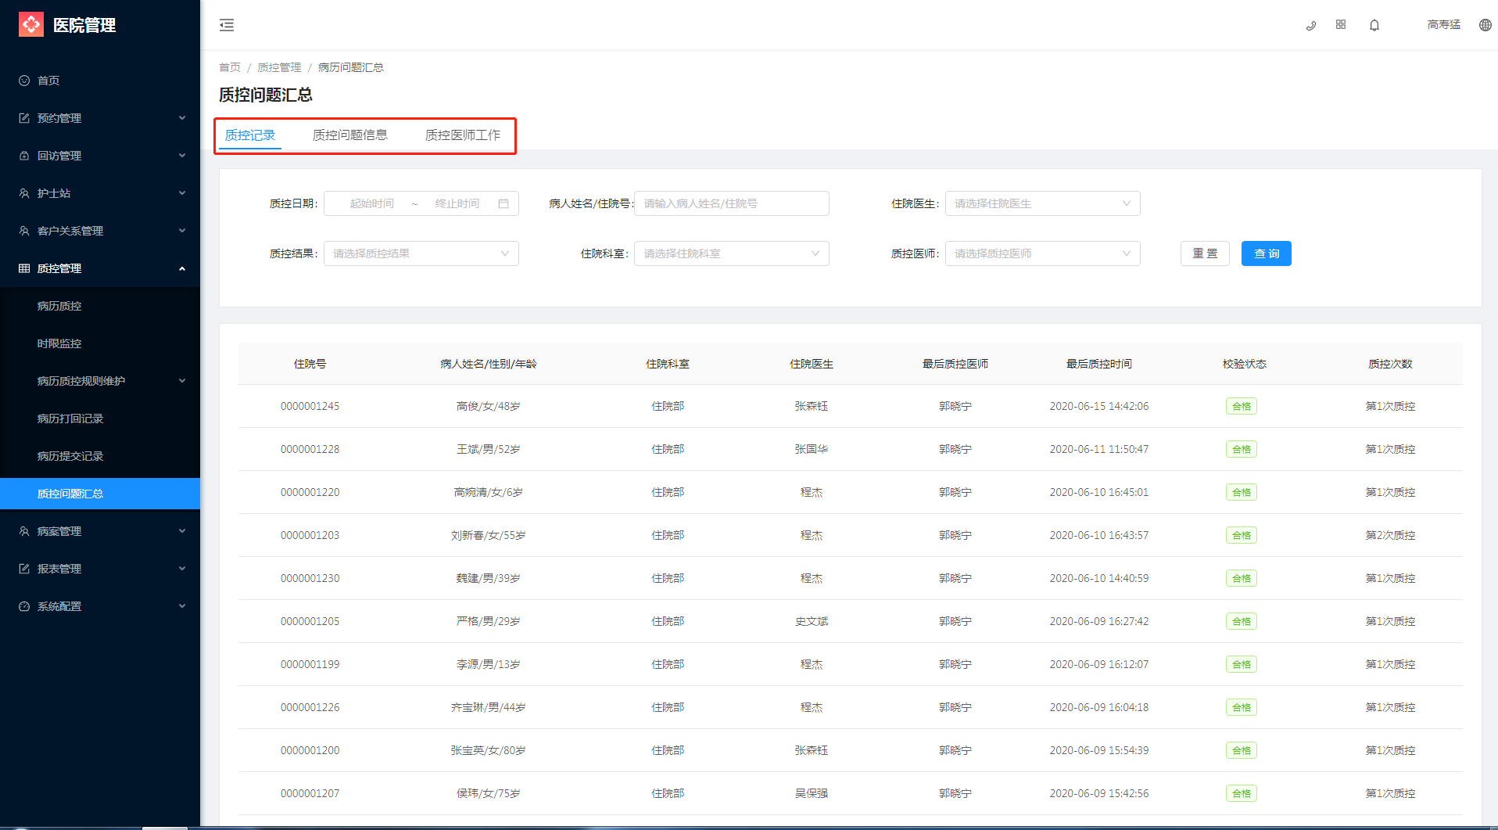Click the 预约管理 sidebar icon
This screenshot has width=1498, height=830.
[x=24, y=118]
